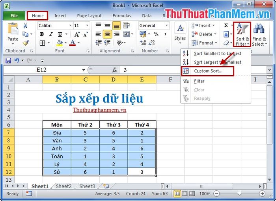Apply cell Borders icon
The width and height of the screenshot is (276, 201).
point(42,43)
